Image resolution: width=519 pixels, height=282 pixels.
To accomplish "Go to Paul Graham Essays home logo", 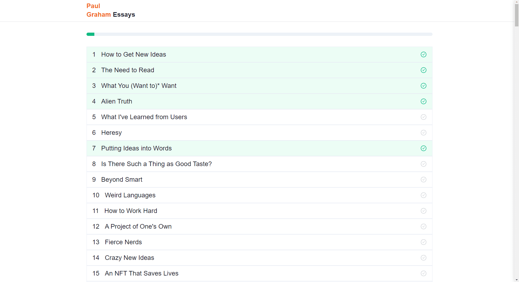I will click(111, 10).
